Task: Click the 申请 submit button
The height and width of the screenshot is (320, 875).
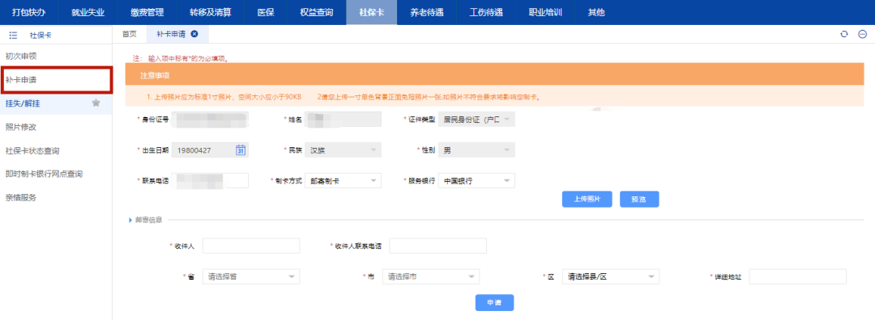Action: (494, 303)
